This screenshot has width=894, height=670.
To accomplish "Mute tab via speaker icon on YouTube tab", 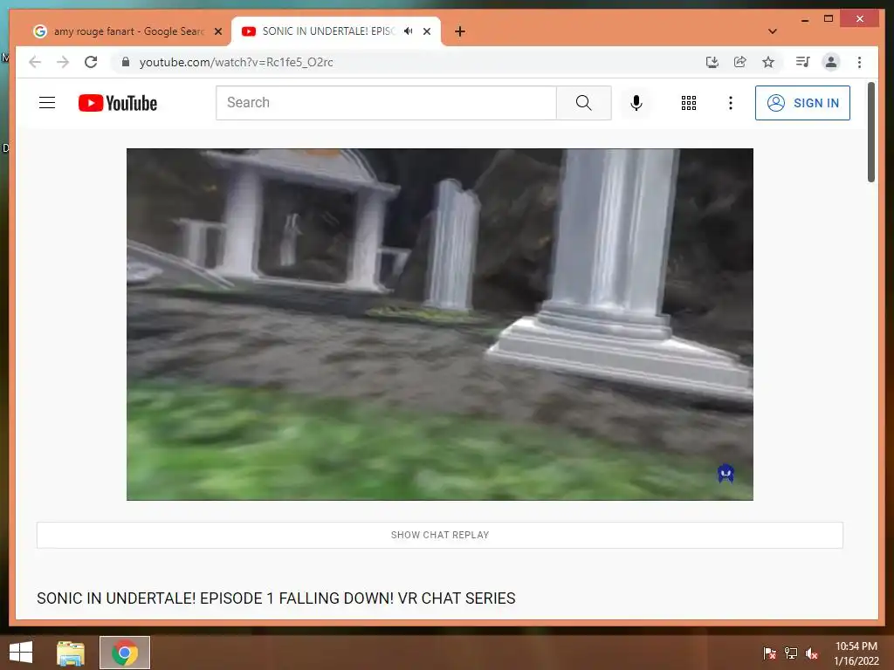I will [409, 31].
